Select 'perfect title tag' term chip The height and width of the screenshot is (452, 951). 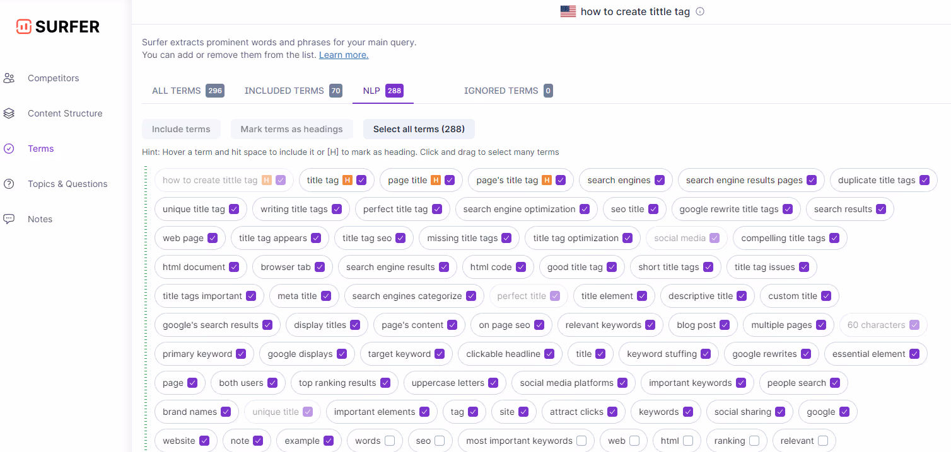tap(402, 209)
